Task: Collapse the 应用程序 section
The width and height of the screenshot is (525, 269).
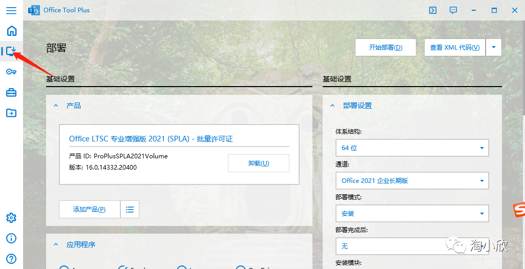Action: [56, 245]
